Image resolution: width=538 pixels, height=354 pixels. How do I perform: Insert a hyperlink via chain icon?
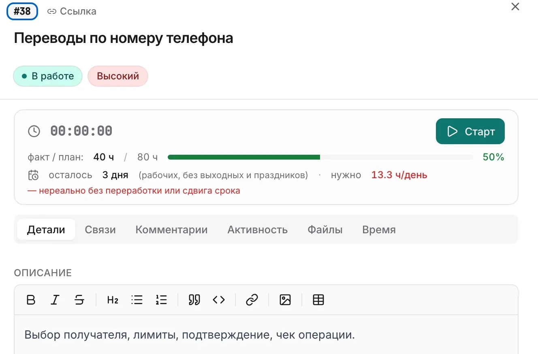[252, 300]
